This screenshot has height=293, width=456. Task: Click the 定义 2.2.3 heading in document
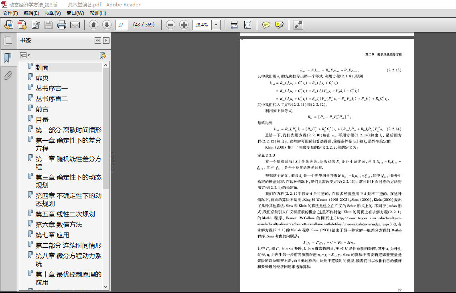[x=266, y=155]
